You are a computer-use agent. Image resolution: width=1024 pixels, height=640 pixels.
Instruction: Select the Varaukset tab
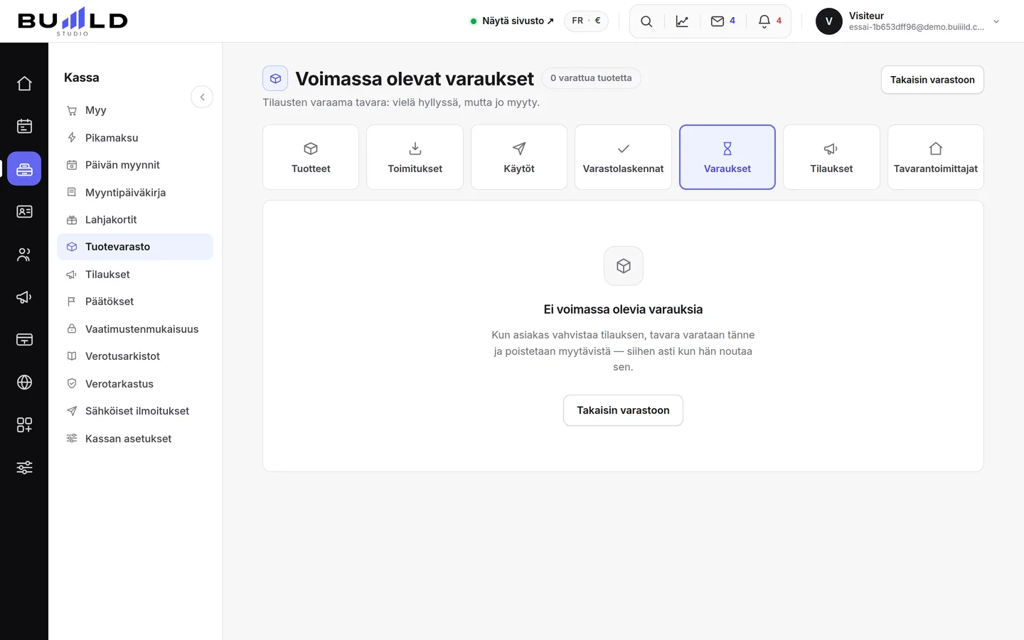tap(727, 157)
